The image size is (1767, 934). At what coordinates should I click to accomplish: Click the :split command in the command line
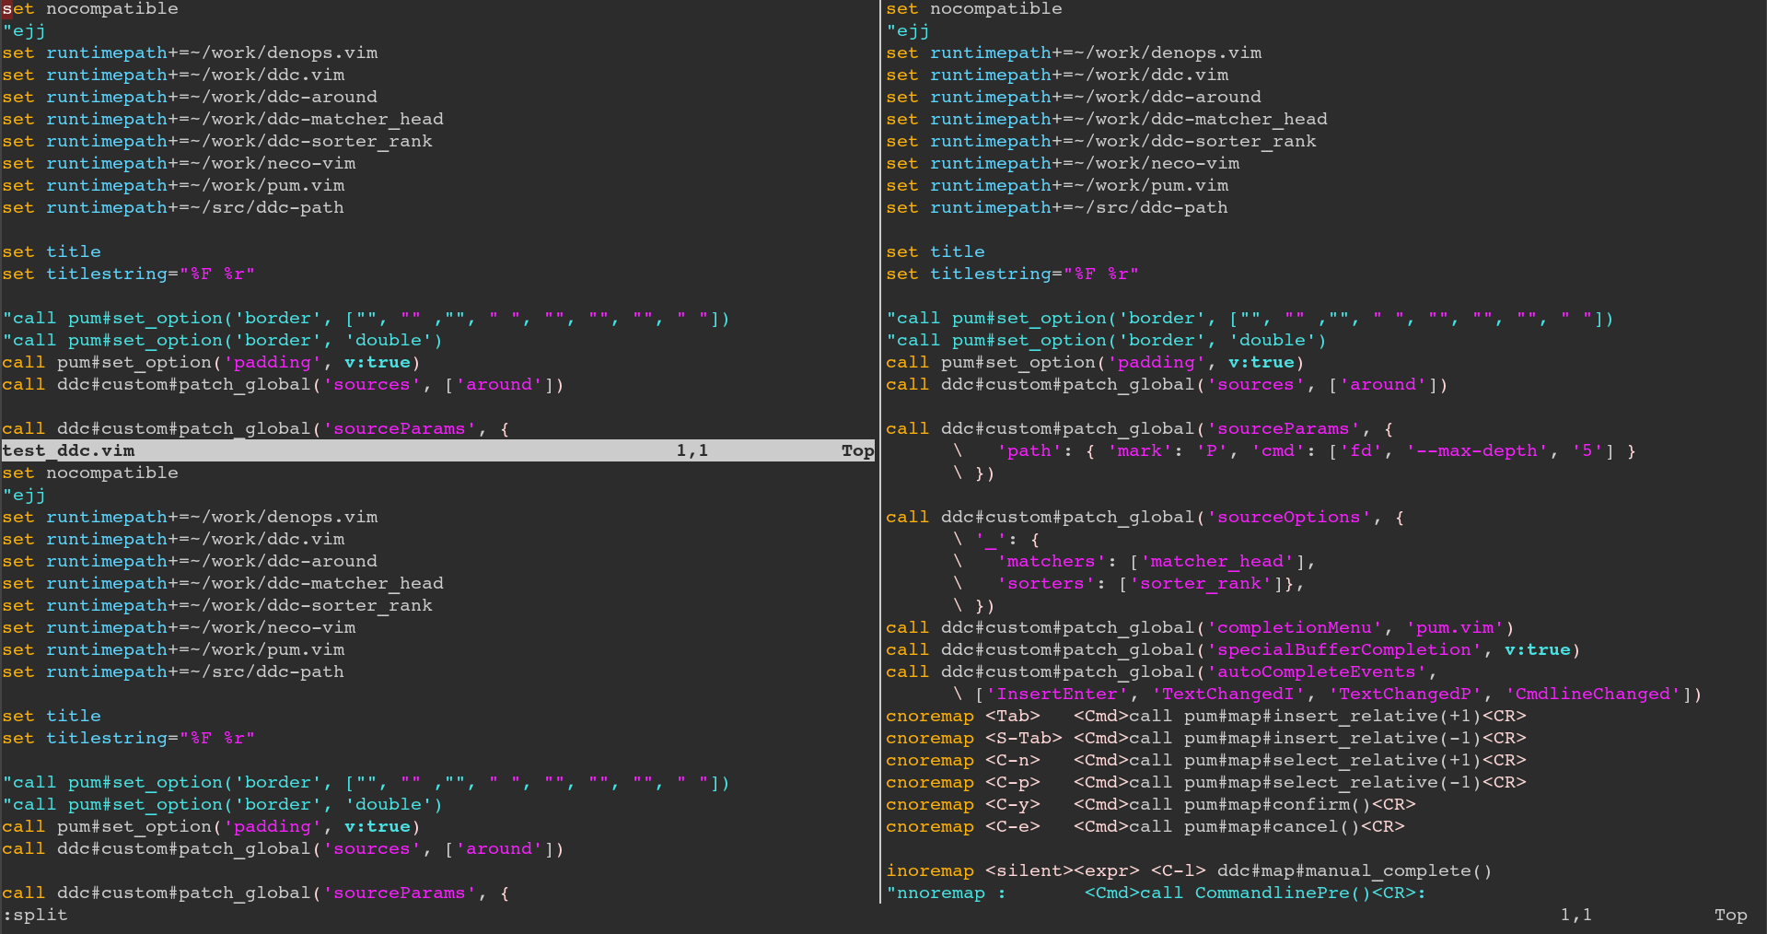point(35,915)
